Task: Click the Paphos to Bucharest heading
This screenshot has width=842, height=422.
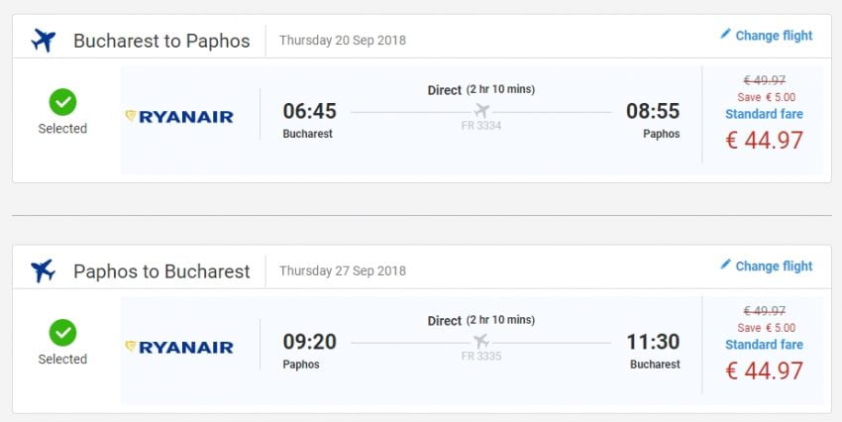Action: tap(161, 271)
